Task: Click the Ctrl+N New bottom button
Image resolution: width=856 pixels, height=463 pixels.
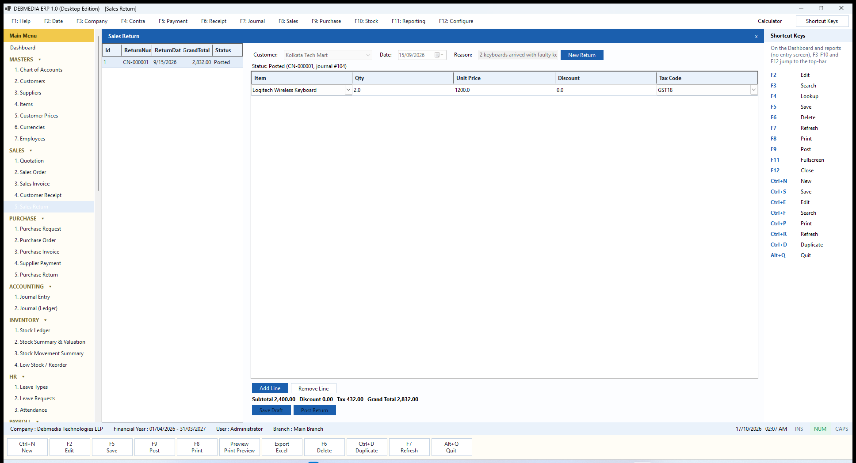Action: coord(27,447)
